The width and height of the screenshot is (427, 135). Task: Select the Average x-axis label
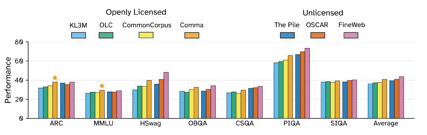(x=386, y=123)
